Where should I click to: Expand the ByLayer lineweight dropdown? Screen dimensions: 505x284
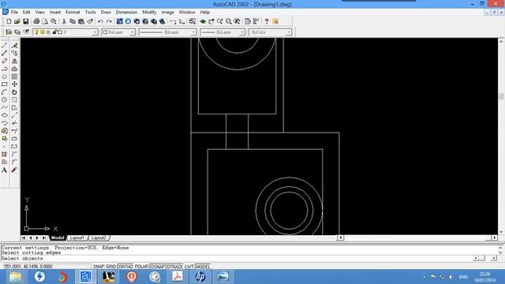pos(242,32)
